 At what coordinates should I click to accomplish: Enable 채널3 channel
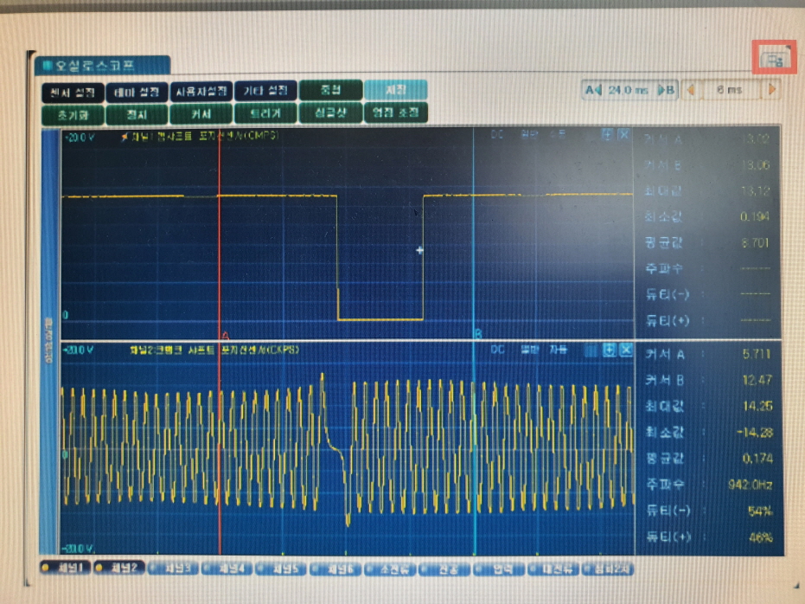pos(174,569)
